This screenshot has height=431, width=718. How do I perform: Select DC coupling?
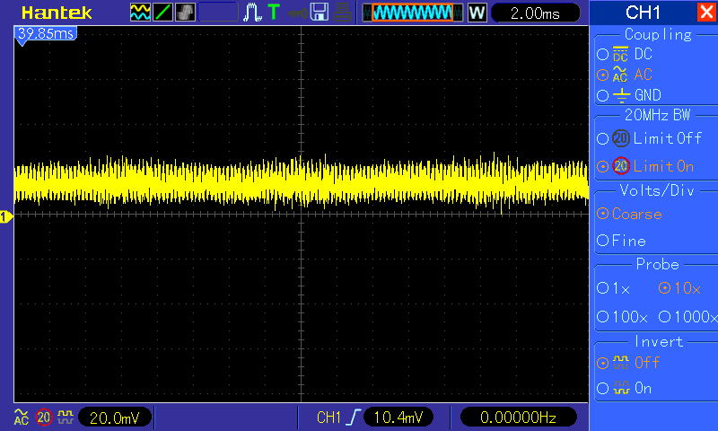click(625, 54)
